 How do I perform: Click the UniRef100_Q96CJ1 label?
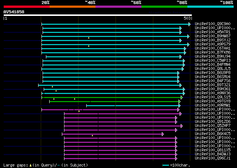tap(213, 158)
